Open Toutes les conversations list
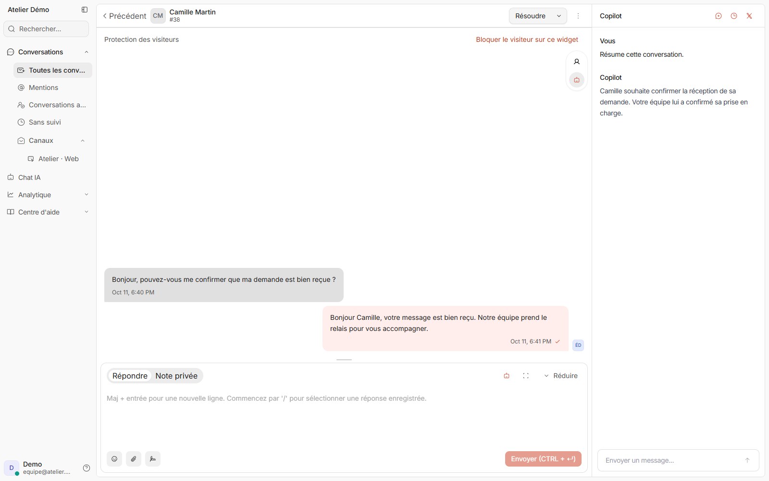This screenshot has width=769, height=481. coord(53,70)
